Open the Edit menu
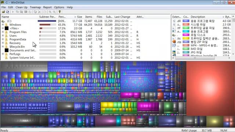 [11, 7]
